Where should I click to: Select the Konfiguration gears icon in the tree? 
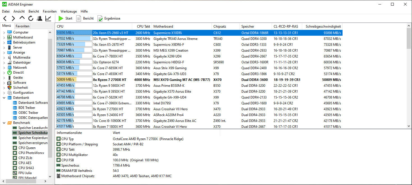point(10,93)
